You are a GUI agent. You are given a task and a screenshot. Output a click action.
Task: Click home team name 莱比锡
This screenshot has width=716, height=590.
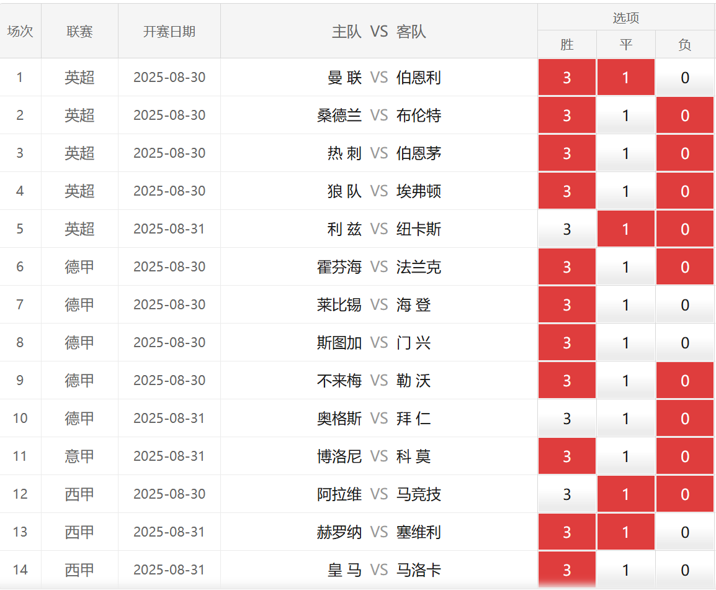339,306
